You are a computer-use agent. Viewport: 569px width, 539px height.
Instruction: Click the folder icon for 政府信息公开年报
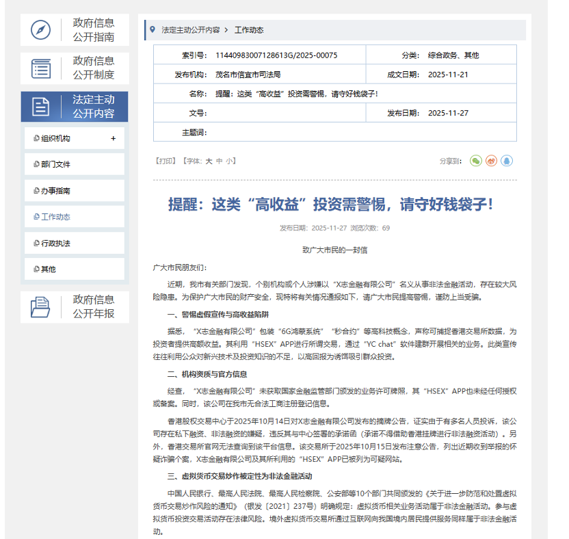[x=41, y=307]
